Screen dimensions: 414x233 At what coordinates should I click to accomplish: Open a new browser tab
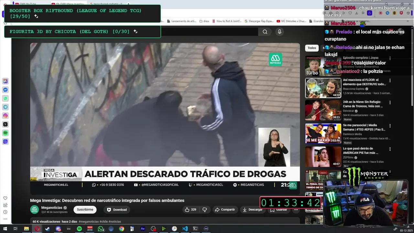(x=129, y=4)
